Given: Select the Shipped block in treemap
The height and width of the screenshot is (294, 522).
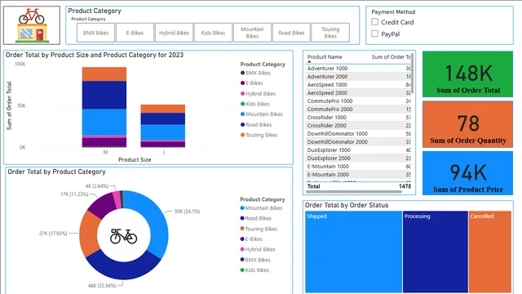Looking at the screenshot, I should [353, 252].
